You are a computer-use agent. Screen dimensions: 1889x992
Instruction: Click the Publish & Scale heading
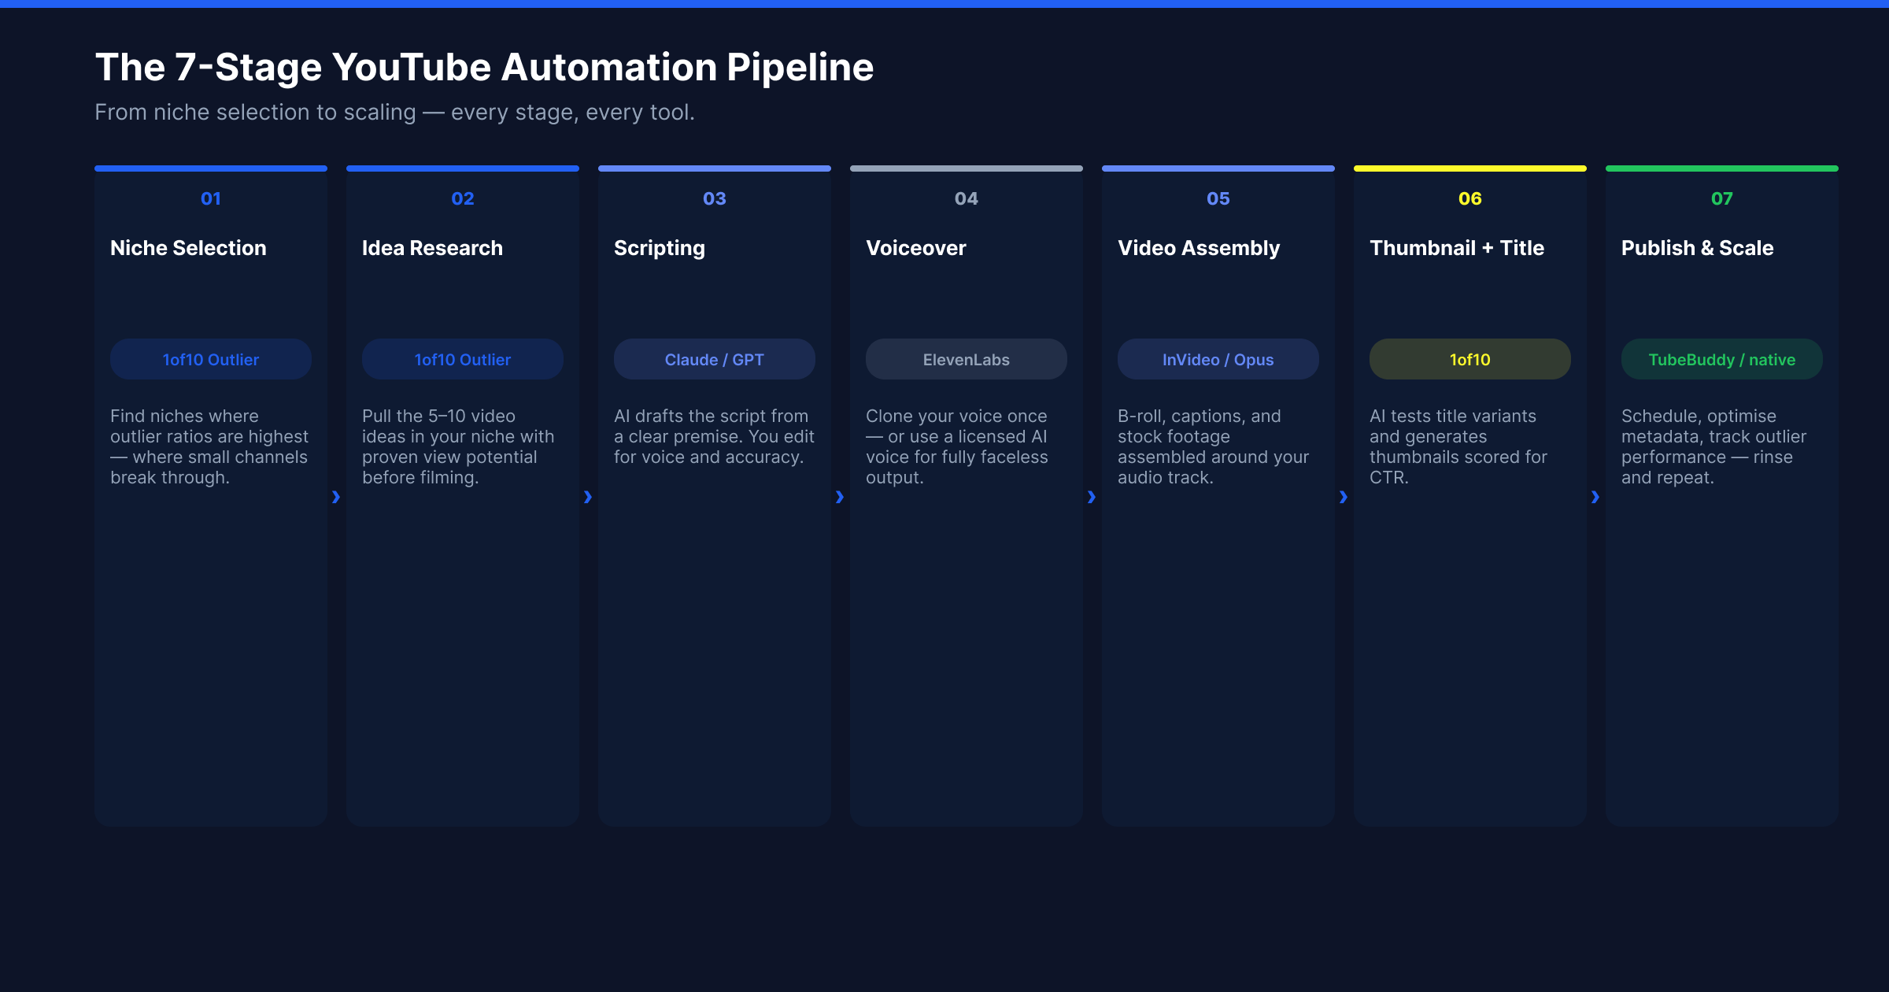(x=1698, y=248)
